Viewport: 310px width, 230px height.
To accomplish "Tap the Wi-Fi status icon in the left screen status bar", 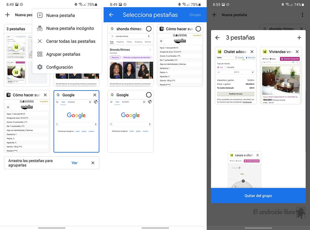I will tap(81, 4).
